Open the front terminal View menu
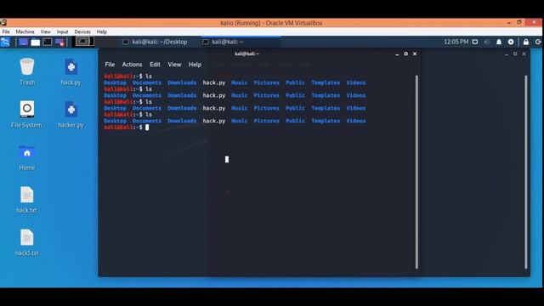 coord(174,65)
